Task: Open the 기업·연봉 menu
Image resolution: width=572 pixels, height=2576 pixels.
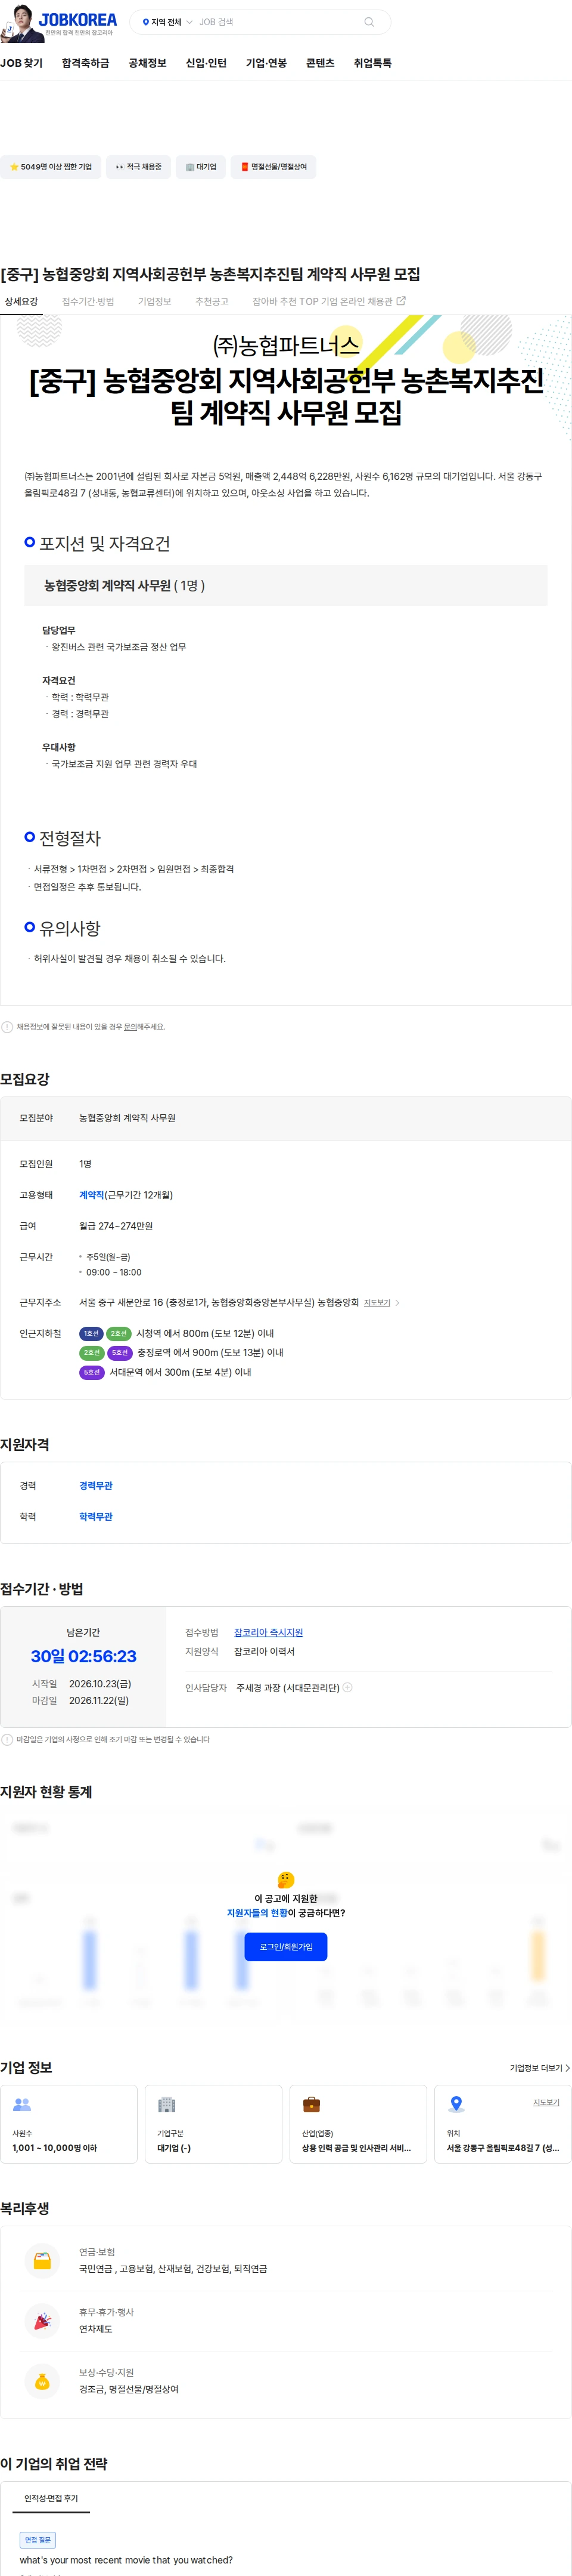Action: pyautogui.click(x=266, y=63)
